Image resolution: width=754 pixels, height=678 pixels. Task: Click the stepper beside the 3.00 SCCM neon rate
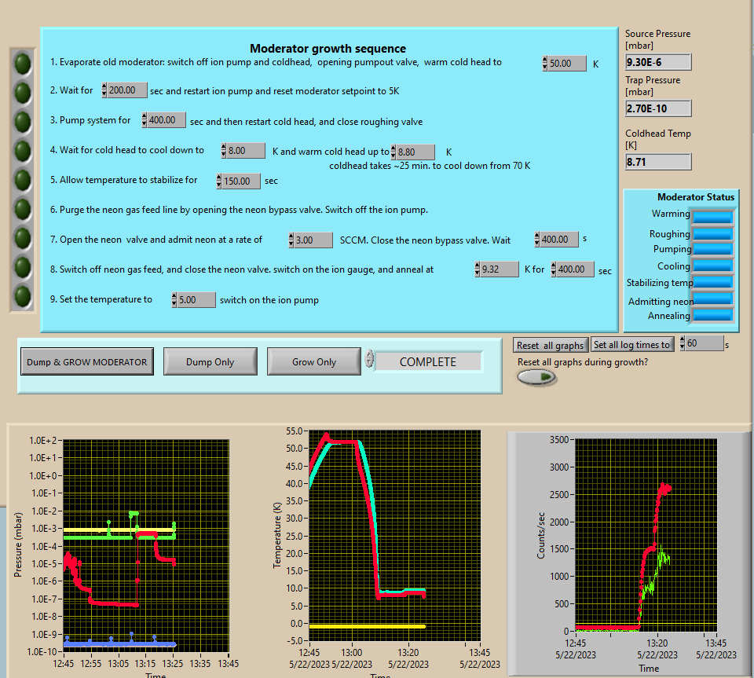pos(292,240)
